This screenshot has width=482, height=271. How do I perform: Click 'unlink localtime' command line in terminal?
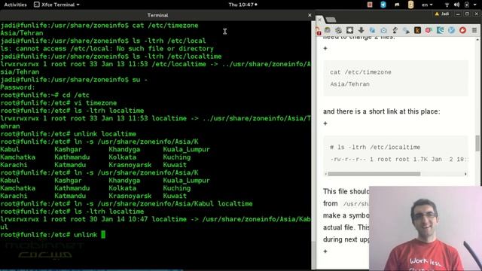click(69, 134)
